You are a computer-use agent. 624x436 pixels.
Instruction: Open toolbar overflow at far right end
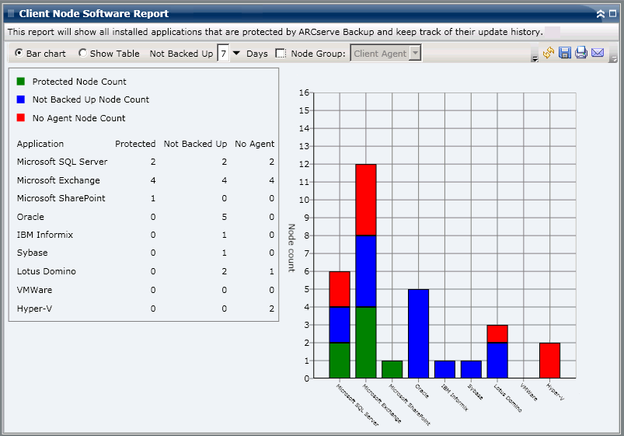614,59
